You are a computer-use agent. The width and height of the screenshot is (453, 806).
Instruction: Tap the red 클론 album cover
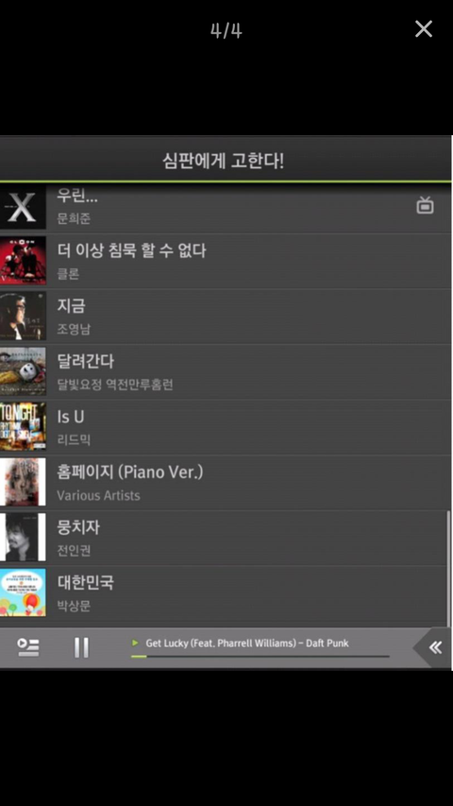point(23,261)
